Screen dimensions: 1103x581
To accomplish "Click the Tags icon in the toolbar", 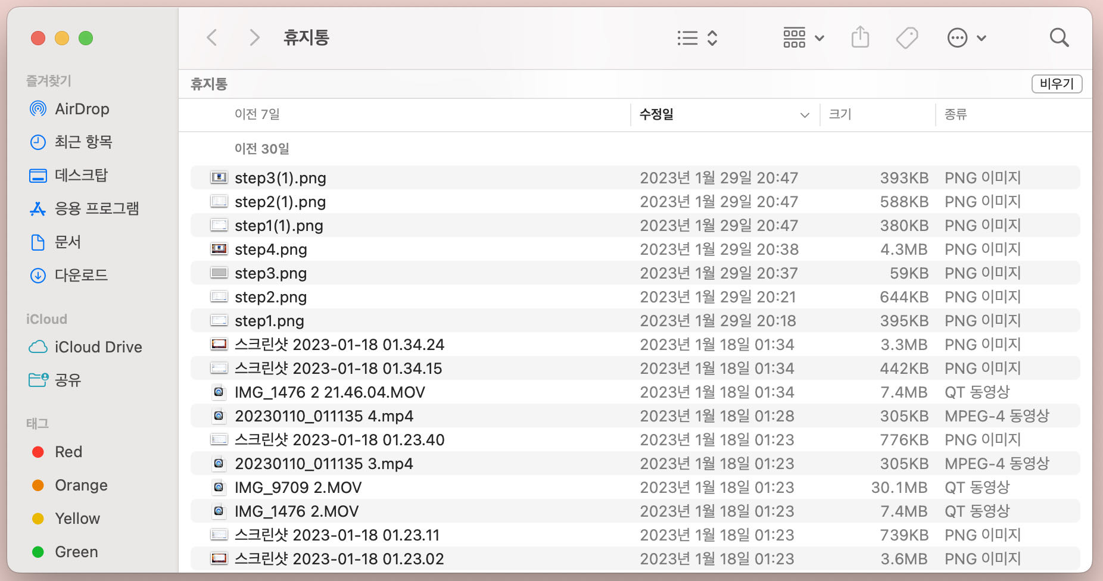I will point(906,38).
